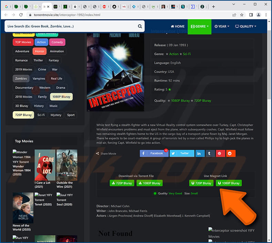Open the Sci-Fi genre link in details
The width and height of the screenshot is (272, 243).
(x=187, y=54)
